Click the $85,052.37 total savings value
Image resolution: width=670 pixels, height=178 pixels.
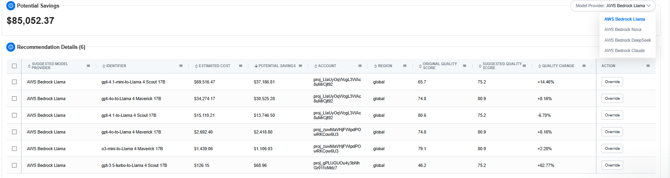30,21
